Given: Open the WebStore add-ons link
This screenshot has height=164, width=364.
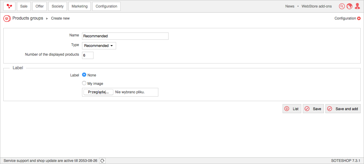Looking at the screenshot, I should click(x=317, y=6).
